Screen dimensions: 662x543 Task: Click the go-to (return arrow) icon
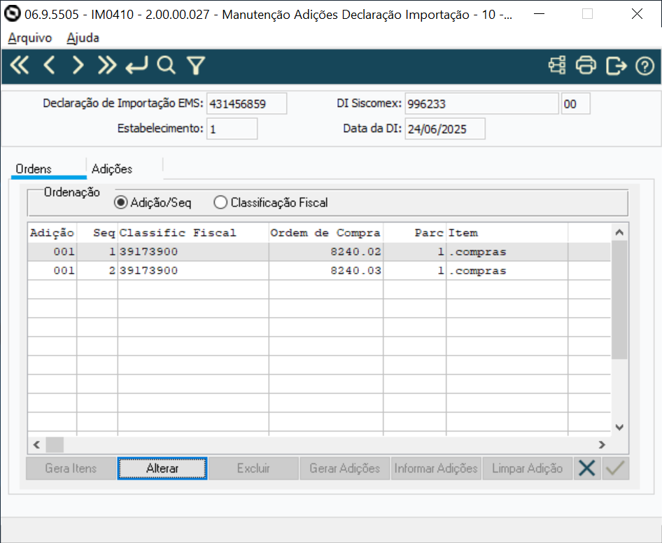click(136, 66)
